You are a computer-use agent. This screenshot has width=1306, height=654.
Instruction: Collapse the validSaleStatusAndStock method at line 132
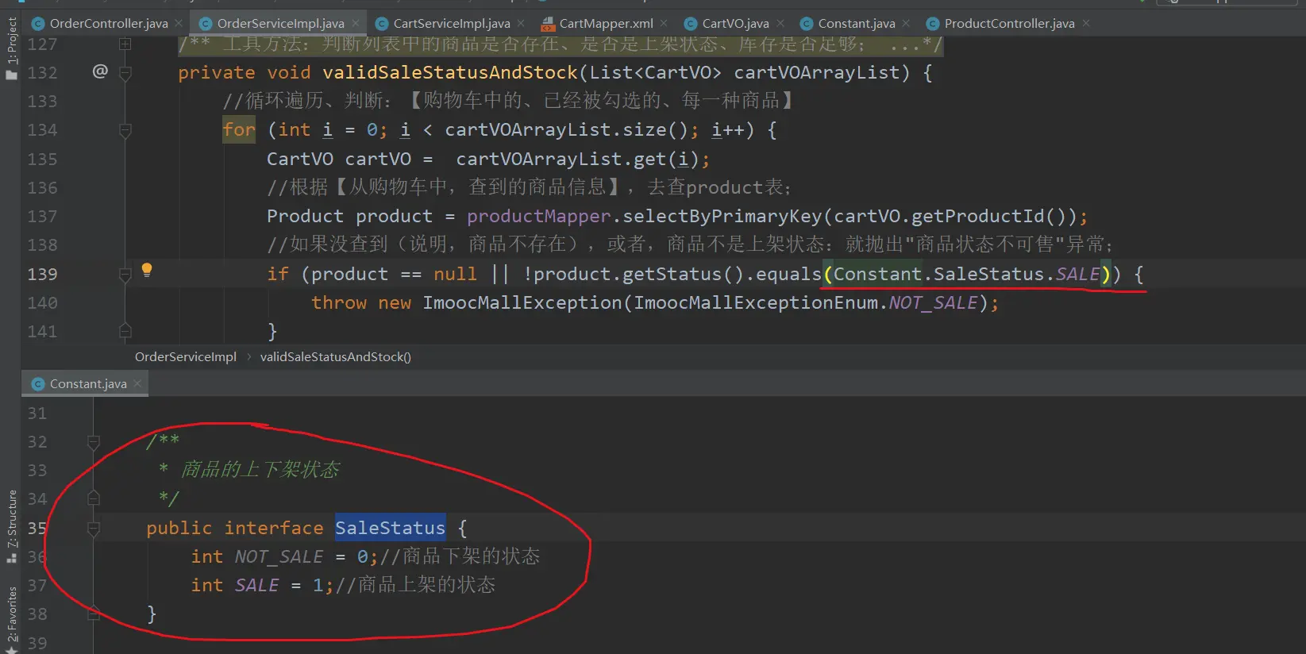[125, 73]
